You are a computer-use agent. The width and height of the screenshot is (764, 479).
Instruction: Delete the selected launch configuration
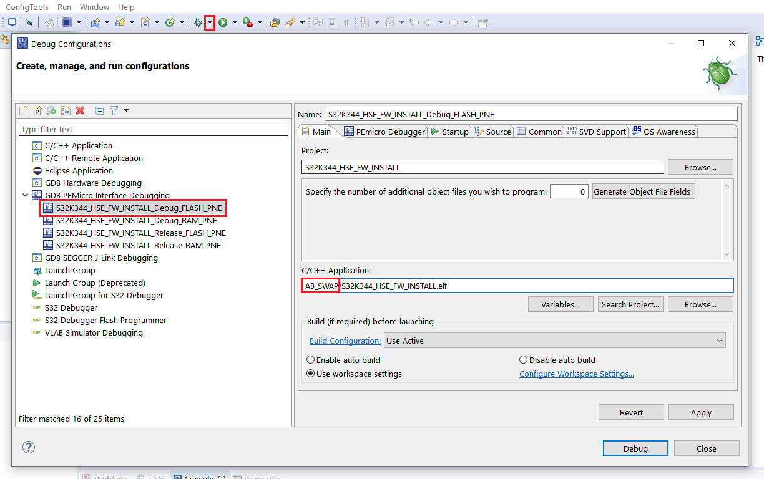80,110
